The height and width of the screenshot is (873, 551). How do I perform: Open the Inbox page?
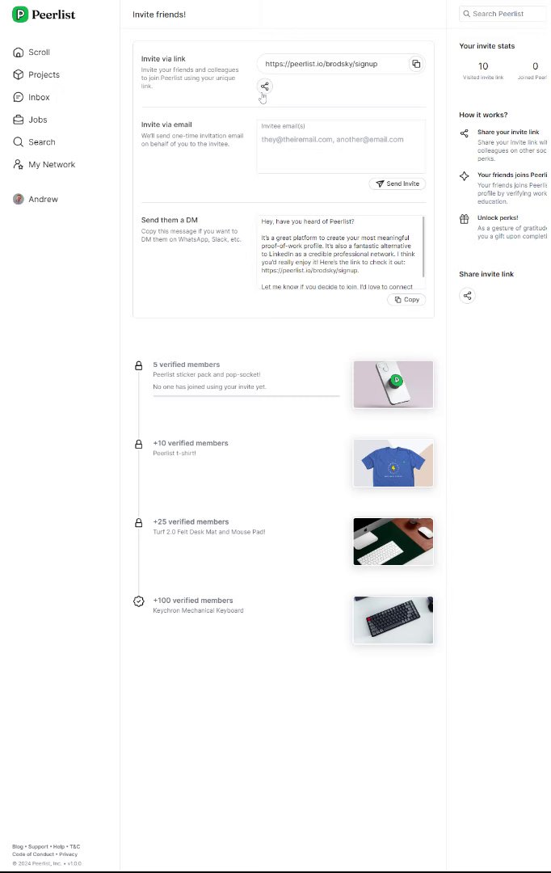[32, 98]
